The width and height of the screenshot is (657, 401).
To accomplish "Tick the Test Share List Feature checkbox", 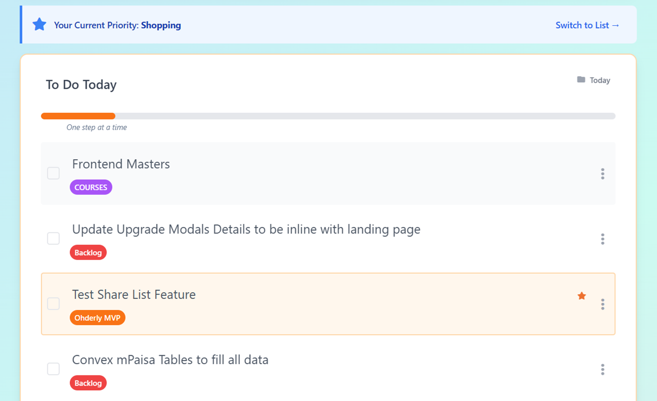I will coord(53,303).
